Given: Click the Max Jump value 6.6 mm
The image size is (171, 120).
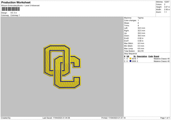Looking at the screenshot, I should (141, 48).
